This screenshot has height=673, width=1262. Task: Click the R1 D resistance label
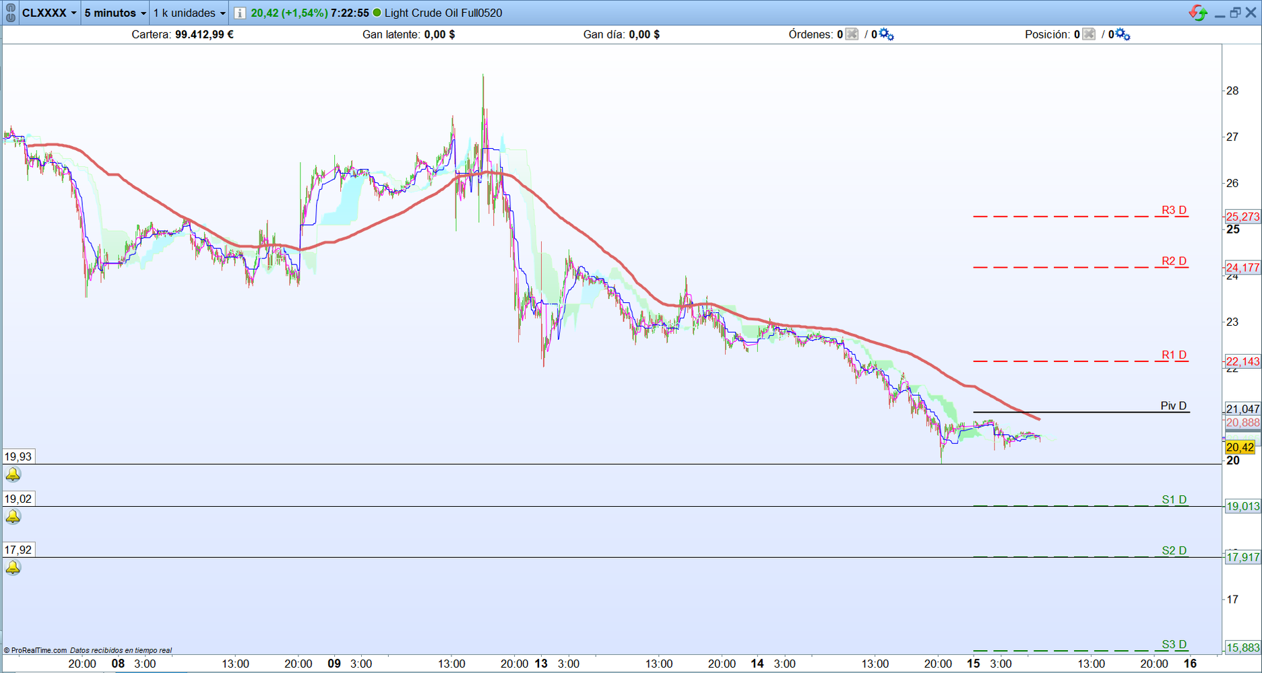pos(1174,355)
